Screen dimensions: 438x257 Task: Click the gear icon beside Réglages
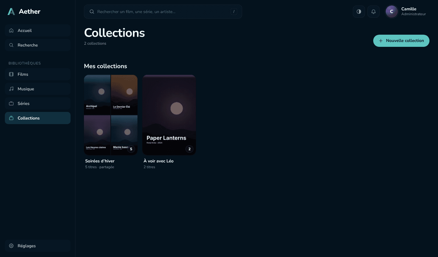(11, 246)
